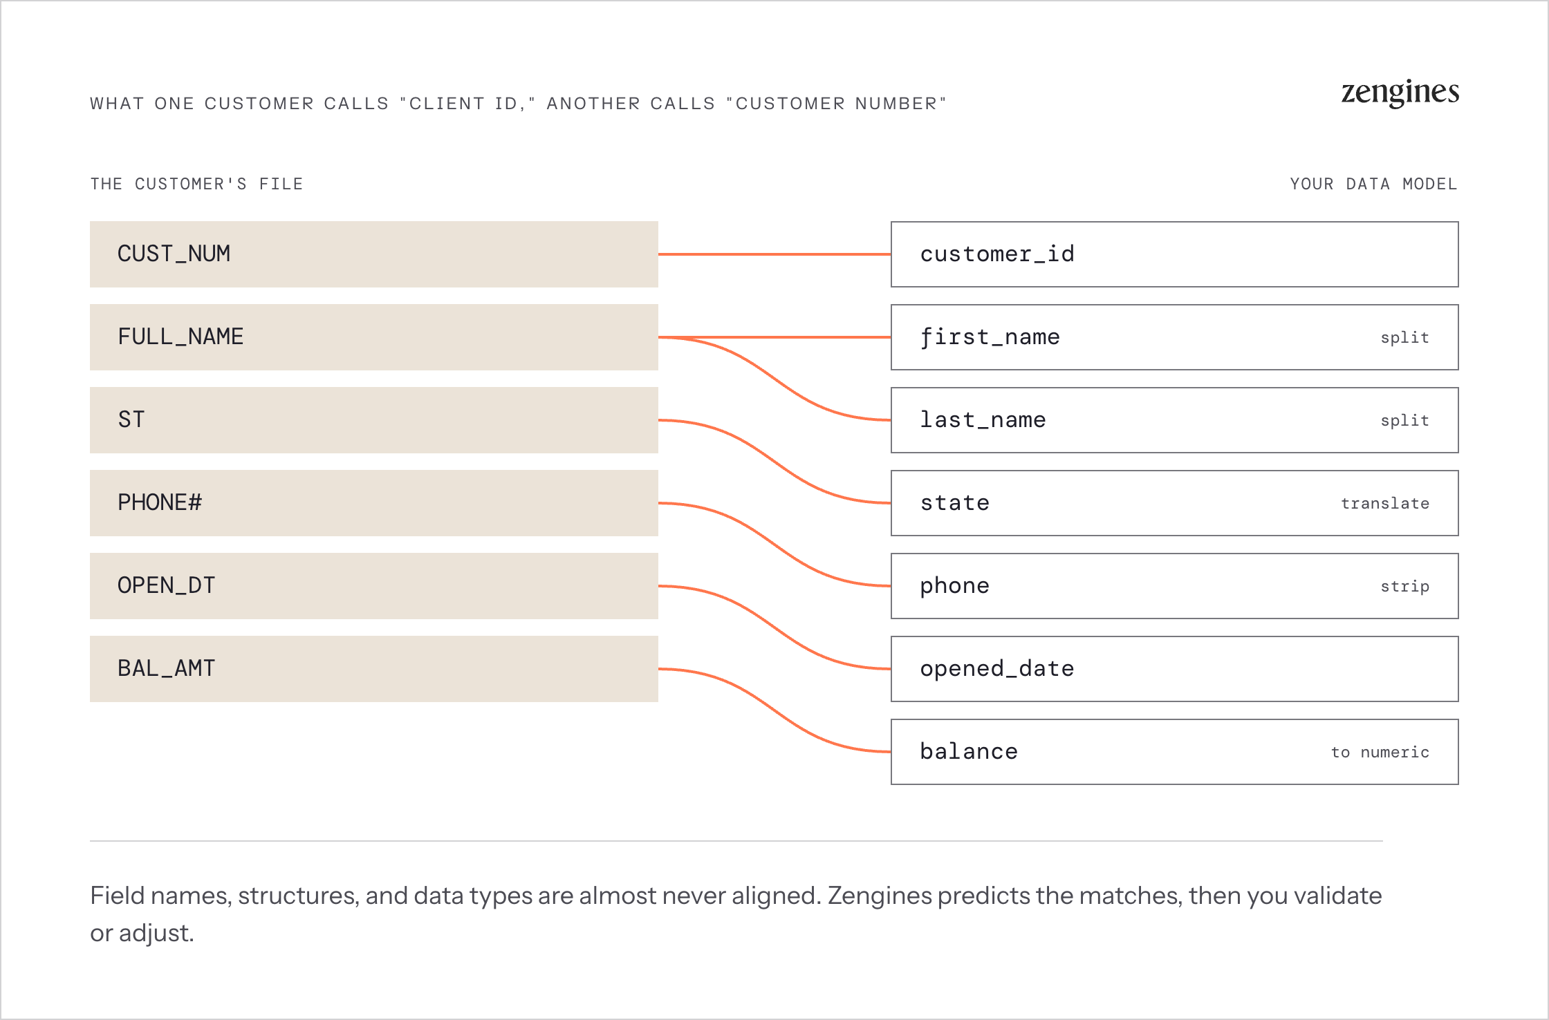
Task: Select the PHONE# source field
Action: pos(374,503)
